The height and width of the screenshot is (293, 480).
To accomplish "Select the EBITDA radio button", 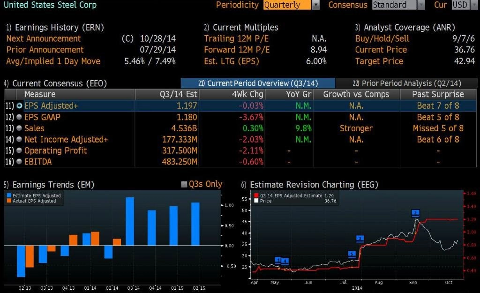I will click(x=19, y=161).
